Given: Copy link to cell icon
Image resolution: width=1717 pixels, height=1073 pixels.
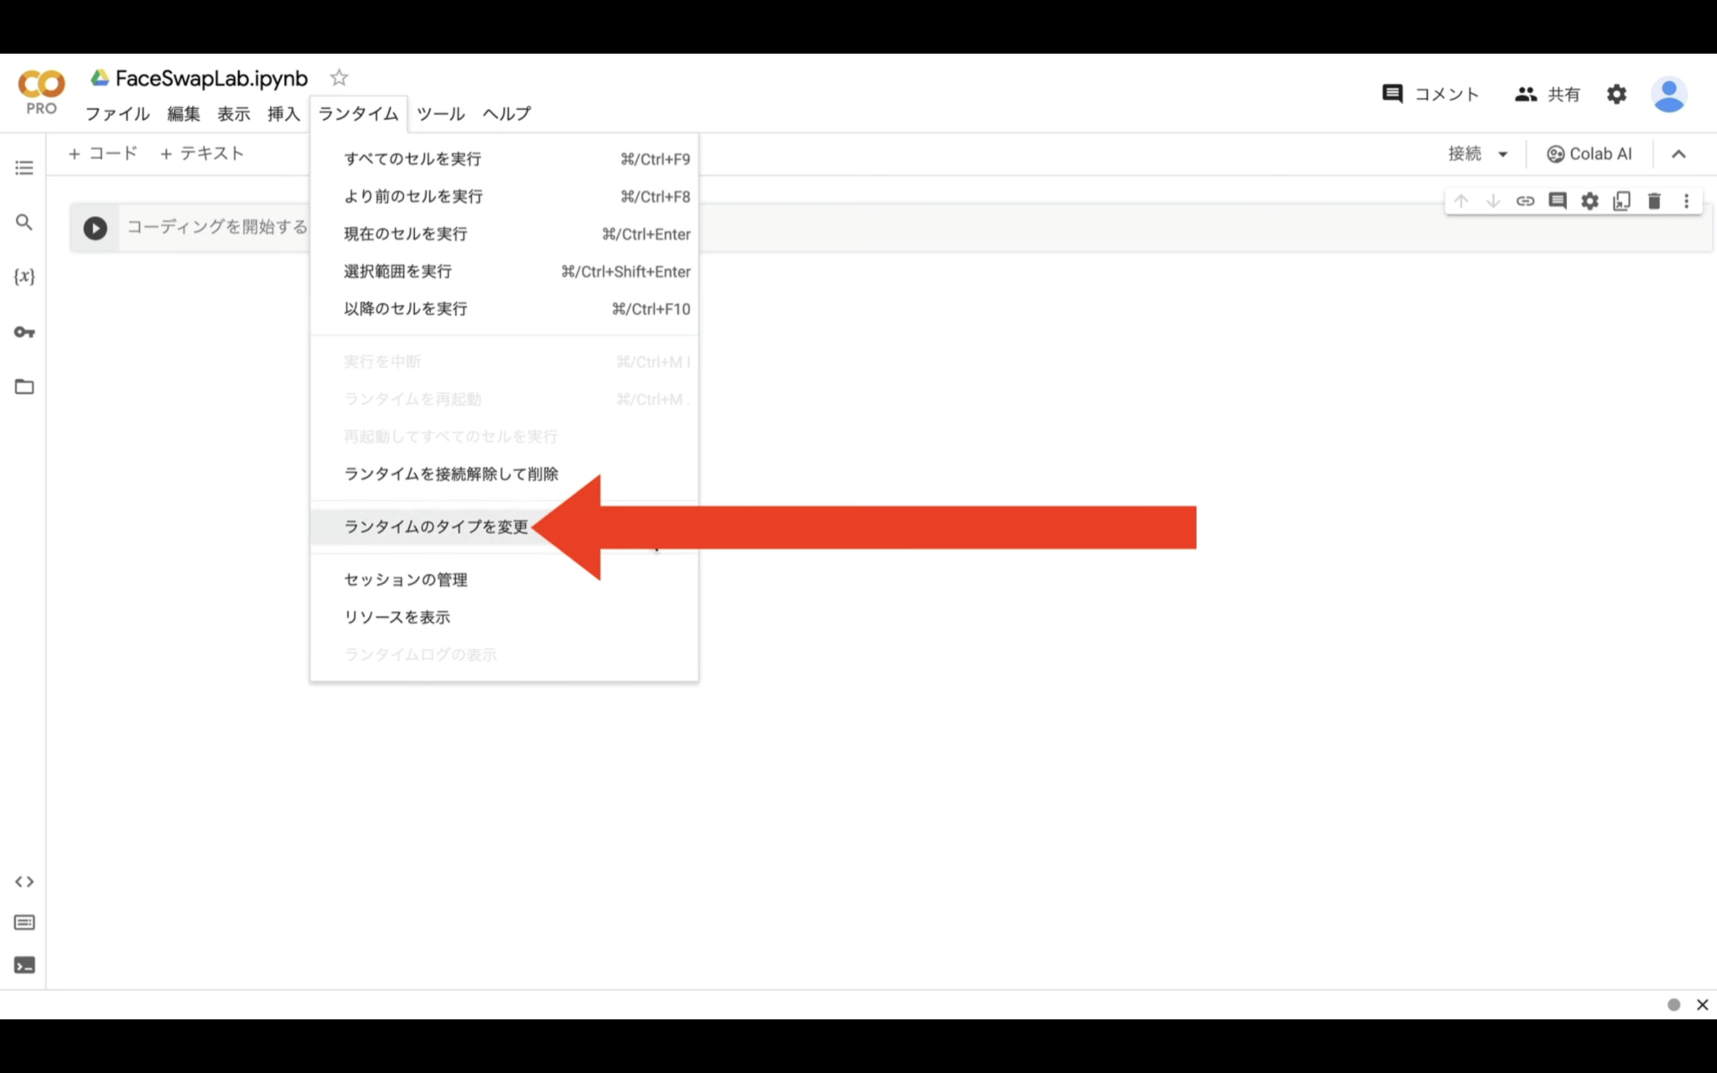Looking at the screenshot, I should tap(1525, 201).
